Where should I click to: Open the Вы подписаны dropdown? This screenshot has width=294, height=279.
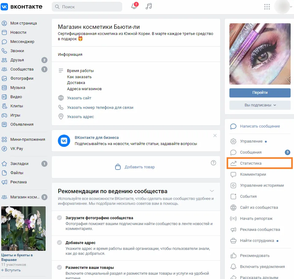260,105
